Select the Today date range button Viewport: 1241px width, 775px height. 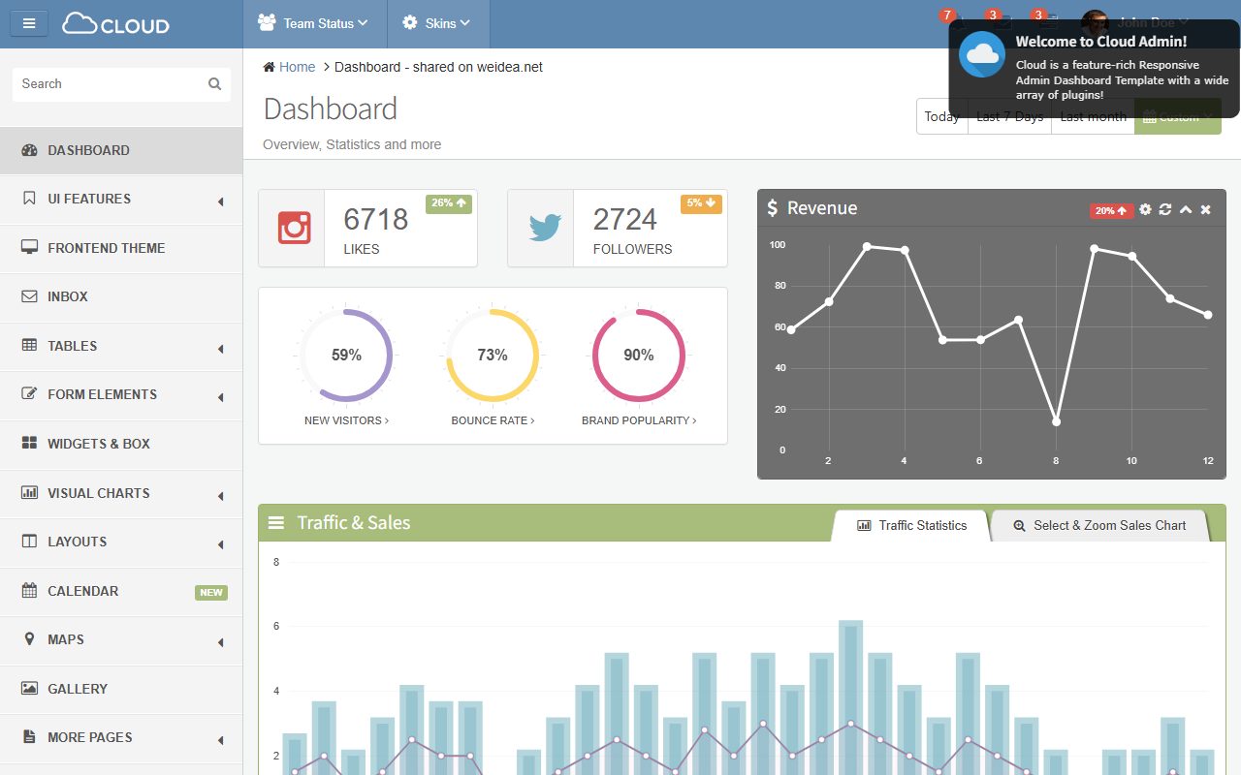point(941,116)
